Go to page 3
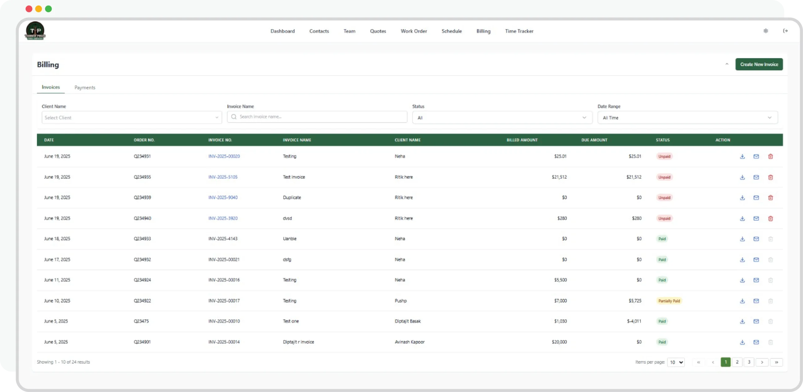 [x=749, y=362]
